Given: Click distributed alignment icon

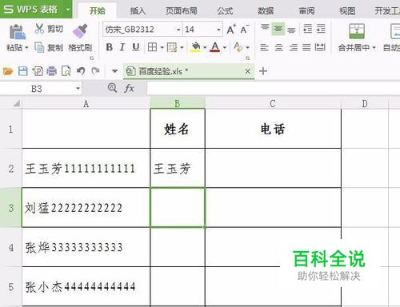Looking at the screenshot, I should click(320, 47).
